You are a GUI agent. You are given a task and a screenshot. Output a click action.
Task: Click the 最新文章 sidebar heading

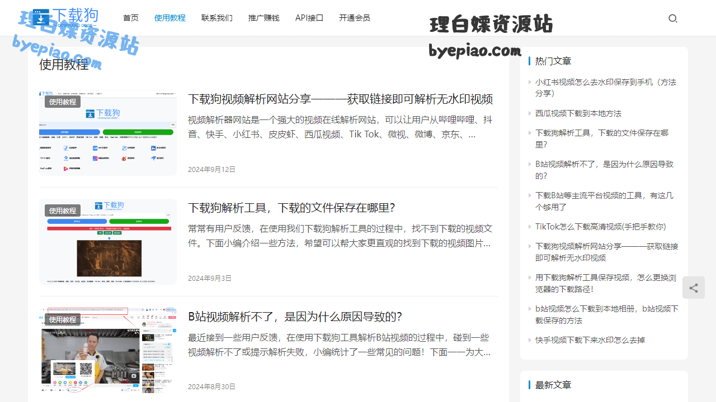point(553,385)
